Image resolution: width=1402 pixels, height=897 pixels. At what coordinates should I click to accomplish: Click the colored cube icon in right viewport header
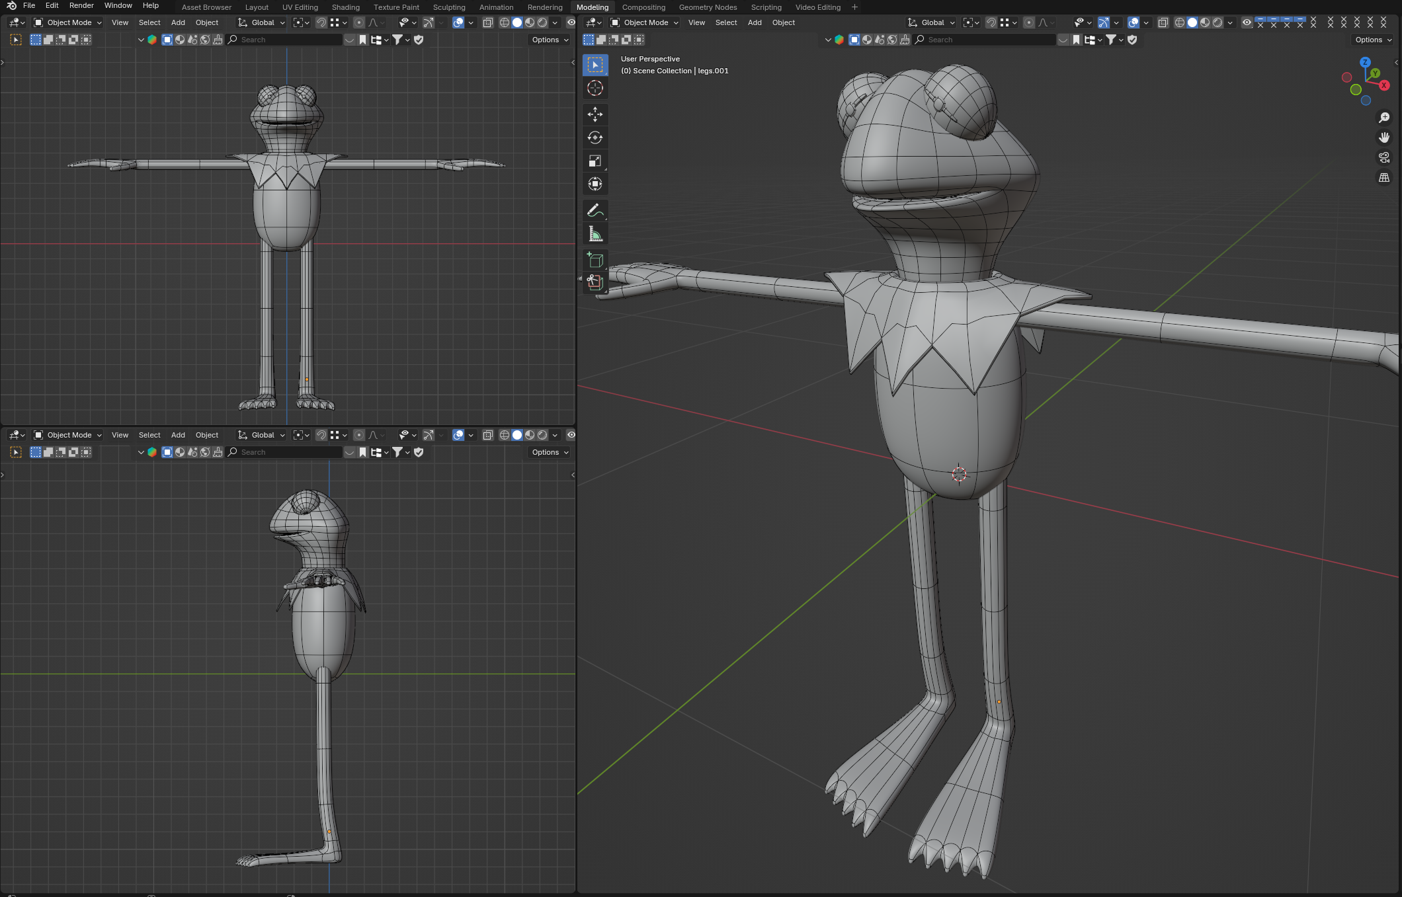(x=839, y=40)
